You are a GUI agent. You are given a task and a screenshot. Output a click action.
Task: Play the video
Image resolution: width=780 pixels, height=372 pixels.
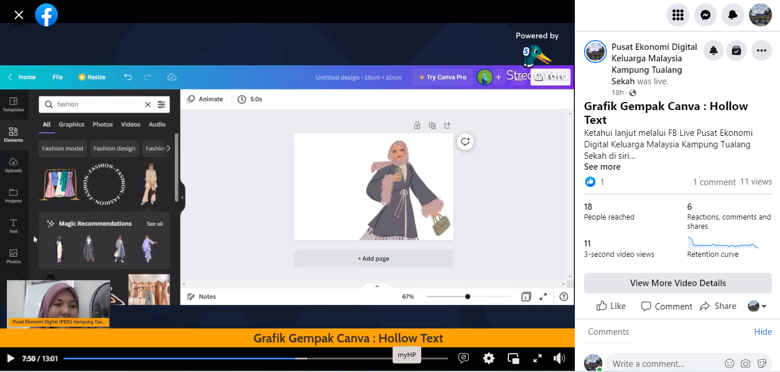[x=10, y=358]
